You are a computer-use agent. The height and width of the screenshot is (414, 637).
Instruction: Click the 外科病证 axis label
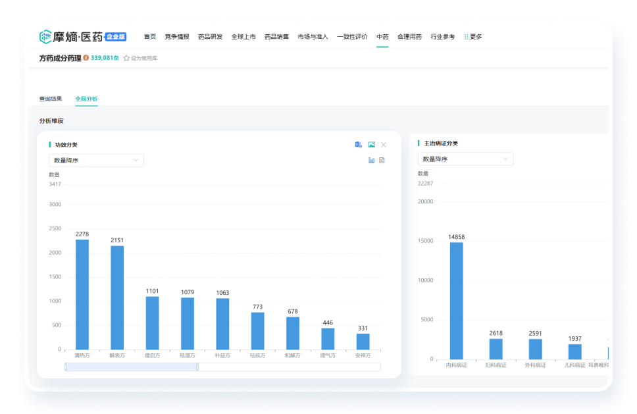[x=535, y=365]
